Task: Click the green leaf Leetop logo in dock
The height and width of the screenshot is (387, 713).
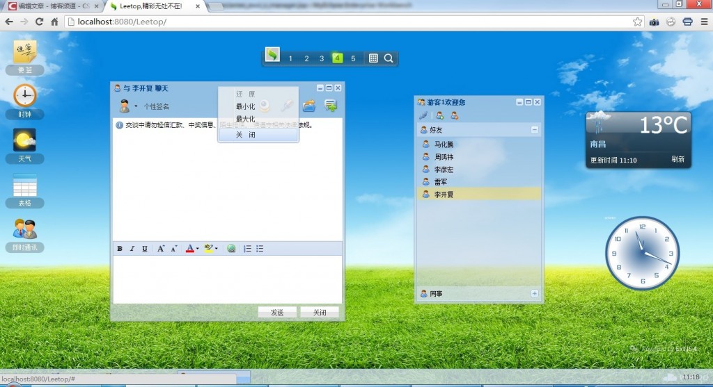Action: coord(272,56)
